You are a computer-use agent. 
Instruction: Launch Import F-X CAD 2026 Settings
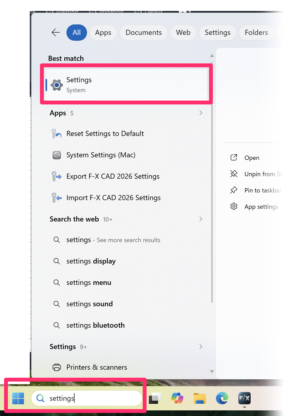126,198
